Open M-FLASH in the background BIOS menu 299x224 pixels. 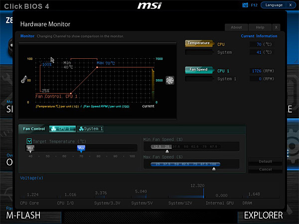(23, 216)
